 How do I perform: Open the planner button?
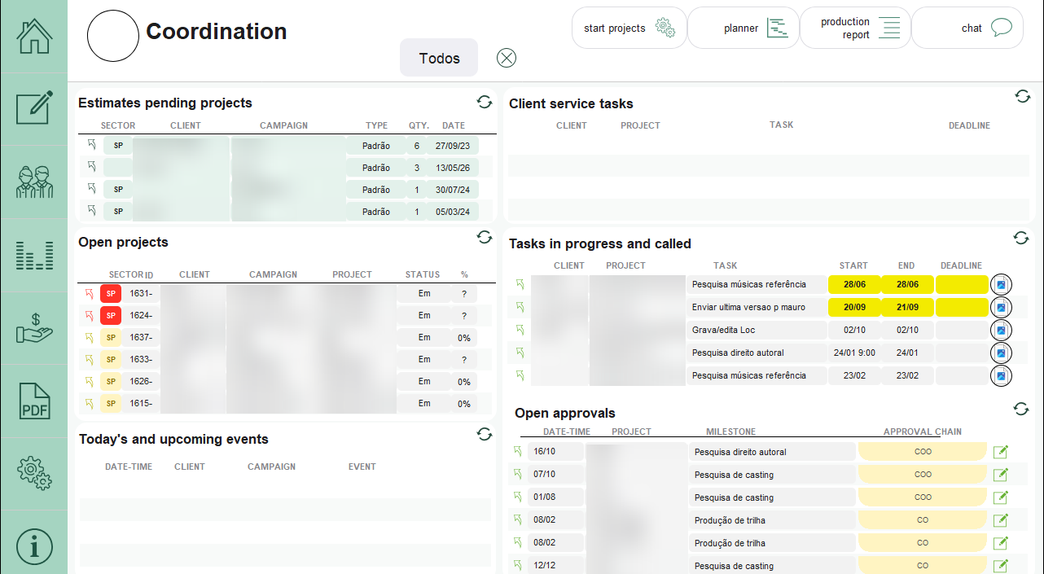[744, 28]
